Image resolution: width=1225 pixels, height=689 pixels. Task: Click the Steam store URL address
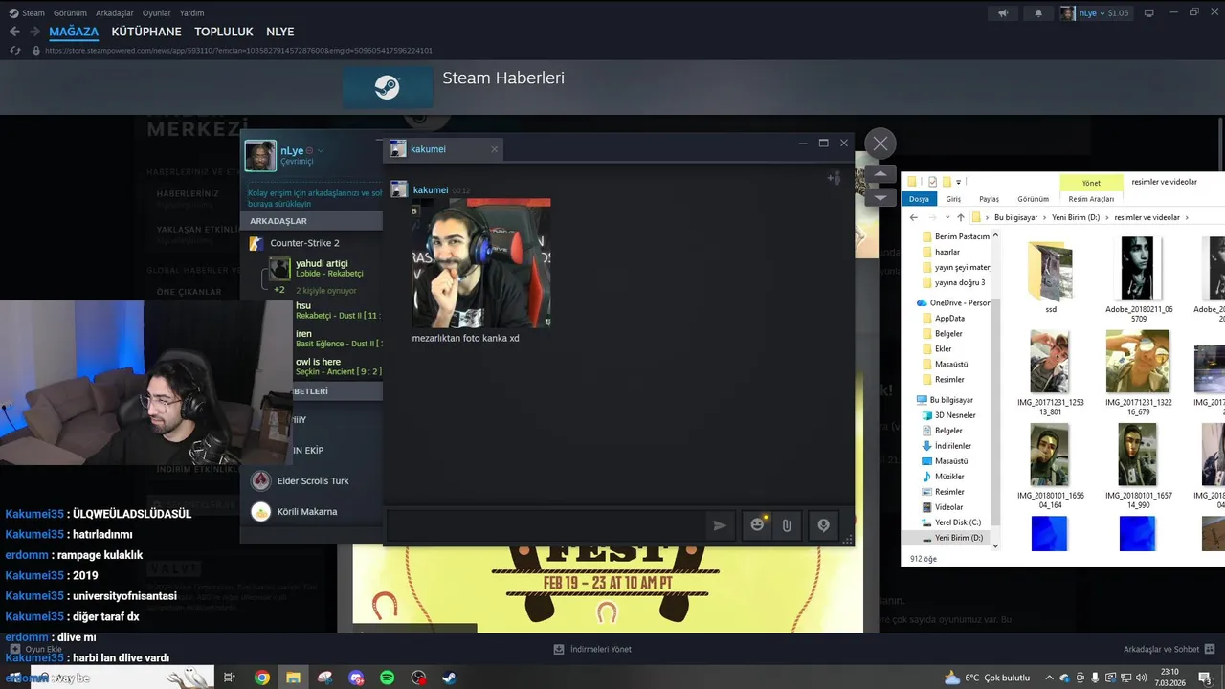pos(238,51)
